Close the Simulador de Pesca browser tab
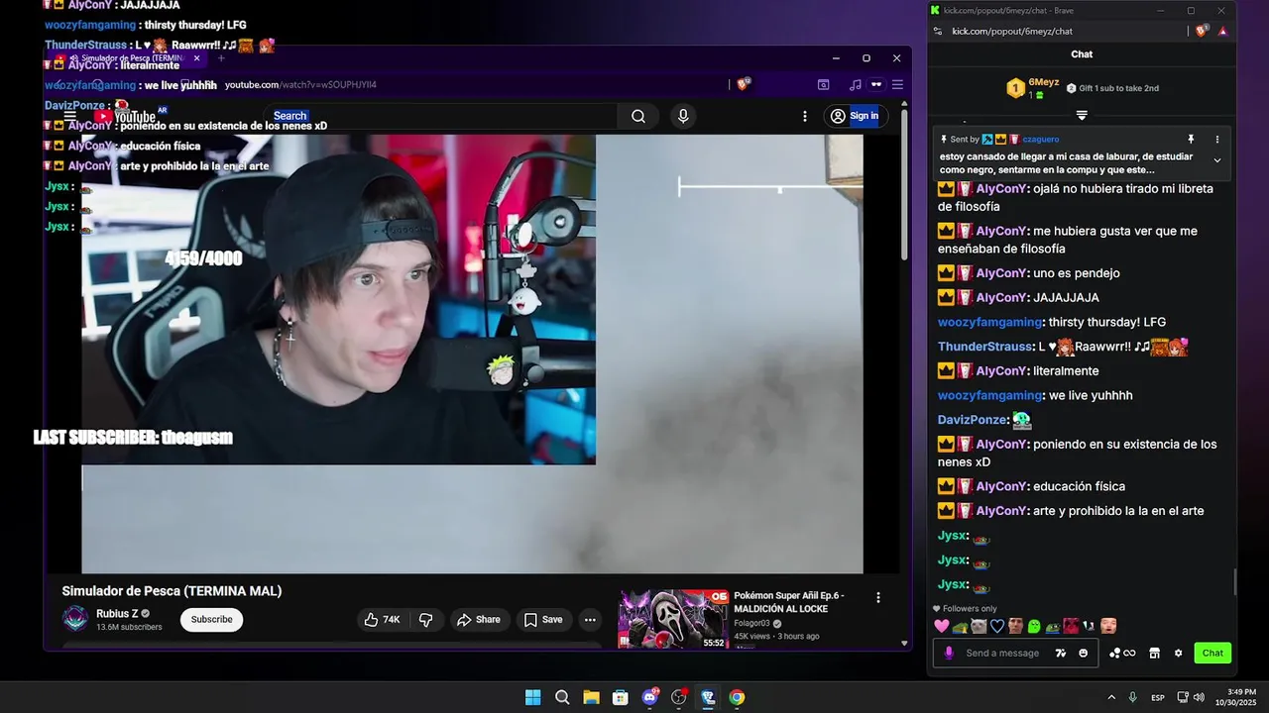 click(x=196, y=58)
